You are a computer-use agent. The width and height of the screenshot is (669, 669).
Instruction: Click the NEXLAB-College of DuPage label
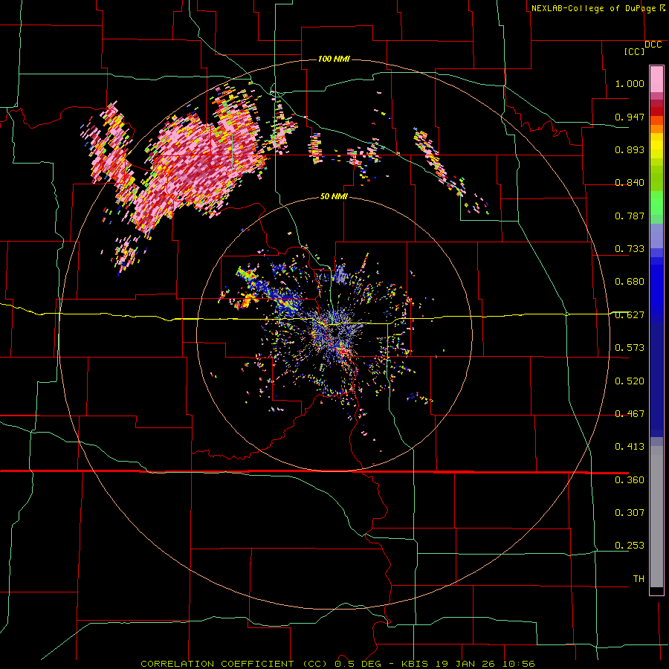593,8
